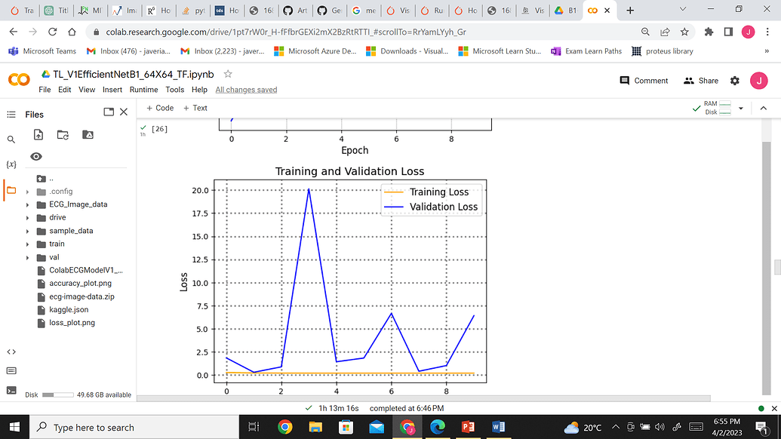Click the notebook horizontal scrollbar
Image resolution: width=781 pixels, height=439 pixels.
pos(423,398)
